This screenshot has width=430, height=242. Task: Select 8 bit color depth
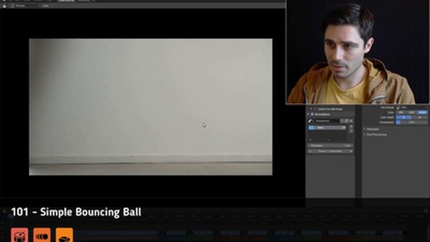403,117
